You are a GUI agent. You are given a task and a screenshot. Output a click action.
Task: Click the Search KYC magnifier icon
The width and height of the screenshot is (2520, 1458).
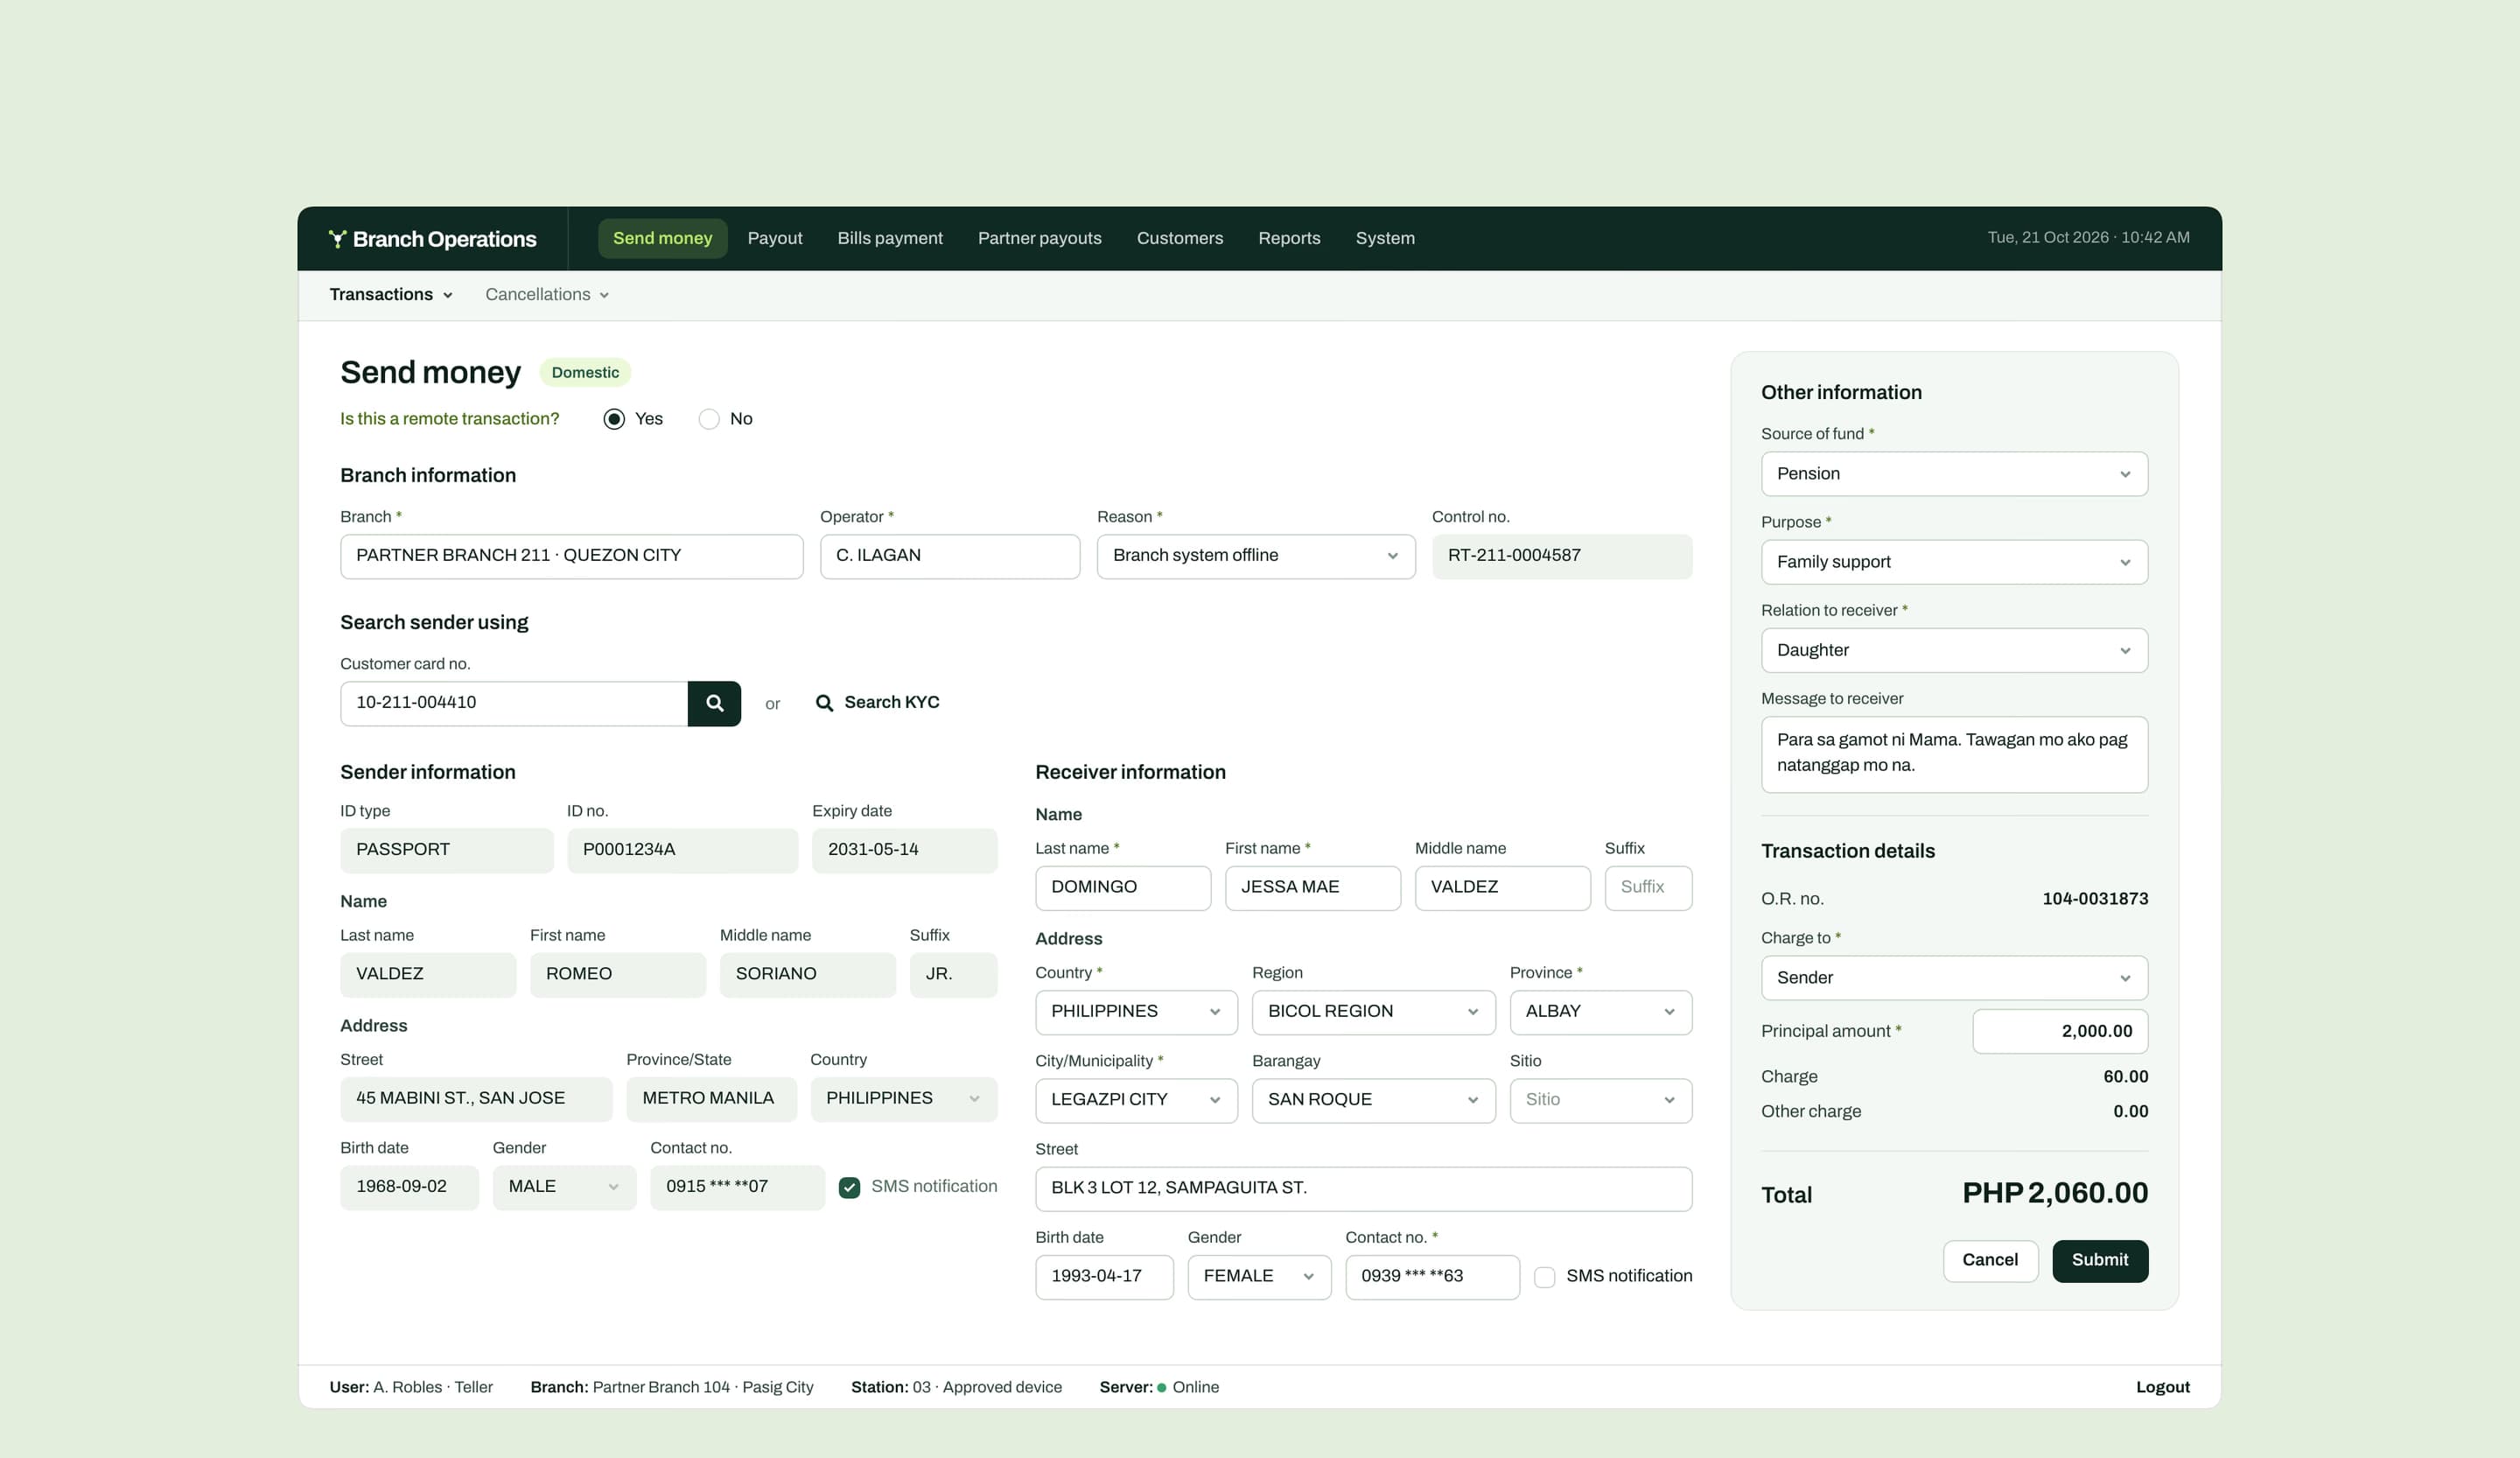pos(824,703)
